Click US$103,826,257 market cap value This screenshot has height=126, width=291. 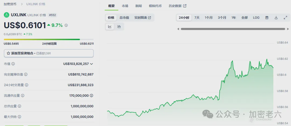pyautogui.click(x=76, y=64)
